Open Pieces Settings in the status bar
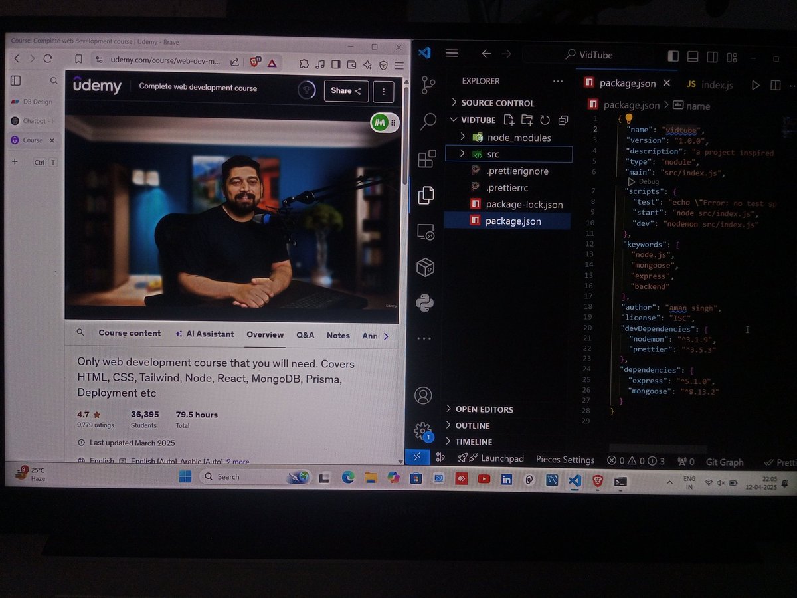797x598 pixels. click(565, 460)
